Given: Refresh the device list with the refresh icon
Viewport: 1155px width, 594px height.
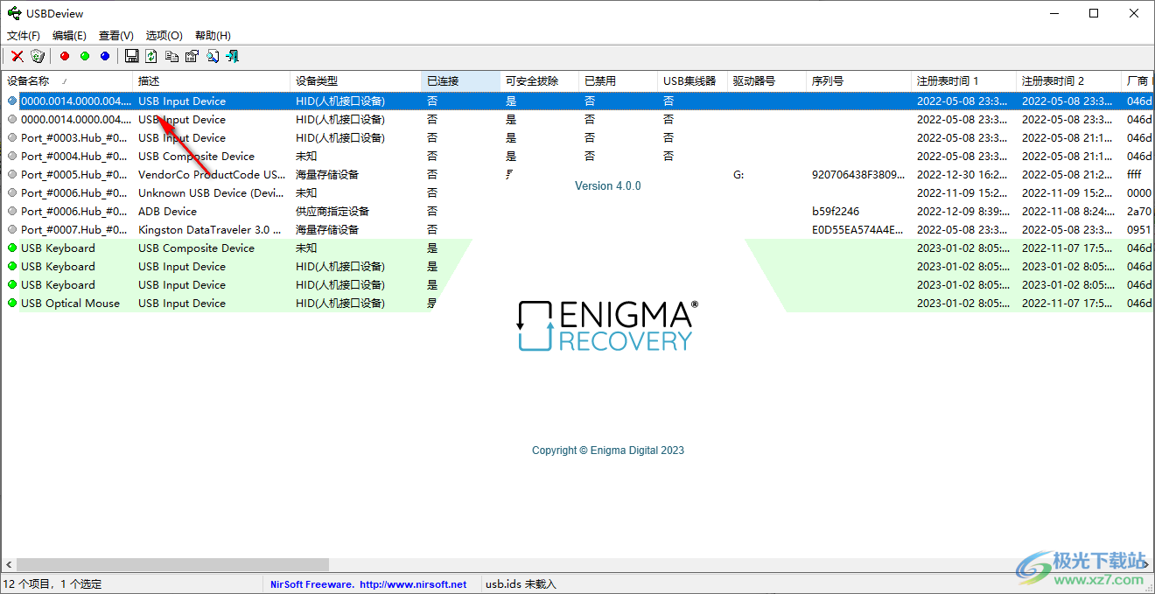Looking at the screenshot, I should 150,56.
